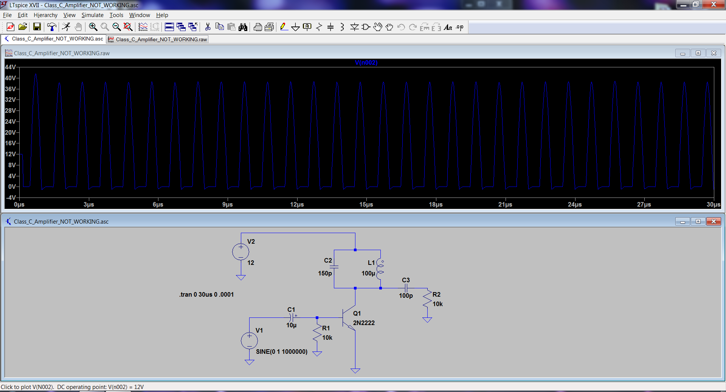Image resolution: width=726 pixels, height=392 pixels.
Task: Open the Window menu
Action: click(140, 15)
